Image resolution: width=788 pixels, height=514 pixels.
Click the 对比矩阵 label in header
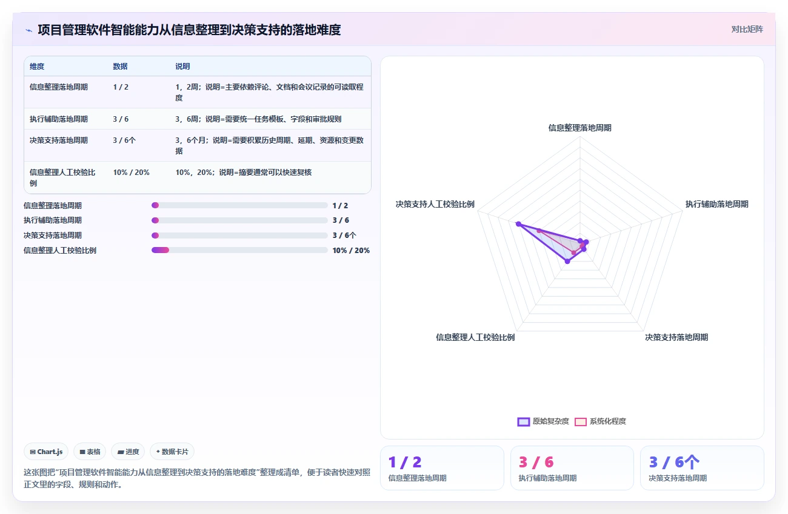[x=747, y=29]
